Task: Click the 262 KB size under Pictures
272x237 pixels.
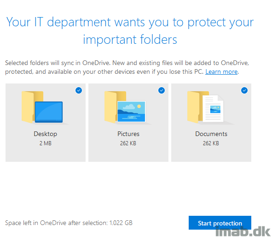Action: pos(128,143)
